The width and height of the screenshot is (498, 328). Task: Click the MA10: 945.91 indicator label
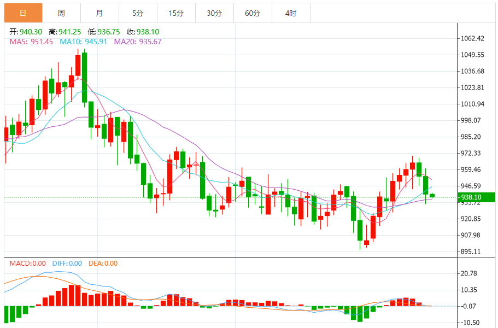[83, 42]
